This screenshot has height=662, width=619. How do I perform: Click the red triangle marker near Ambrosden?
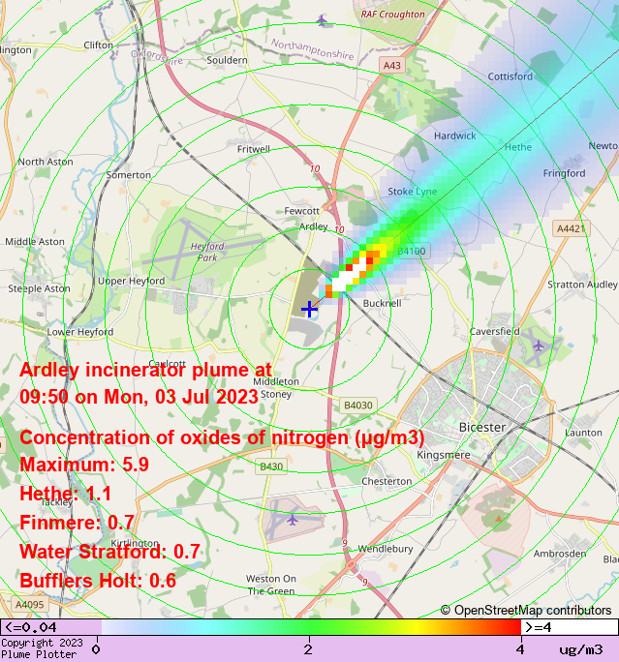(499, 518)
